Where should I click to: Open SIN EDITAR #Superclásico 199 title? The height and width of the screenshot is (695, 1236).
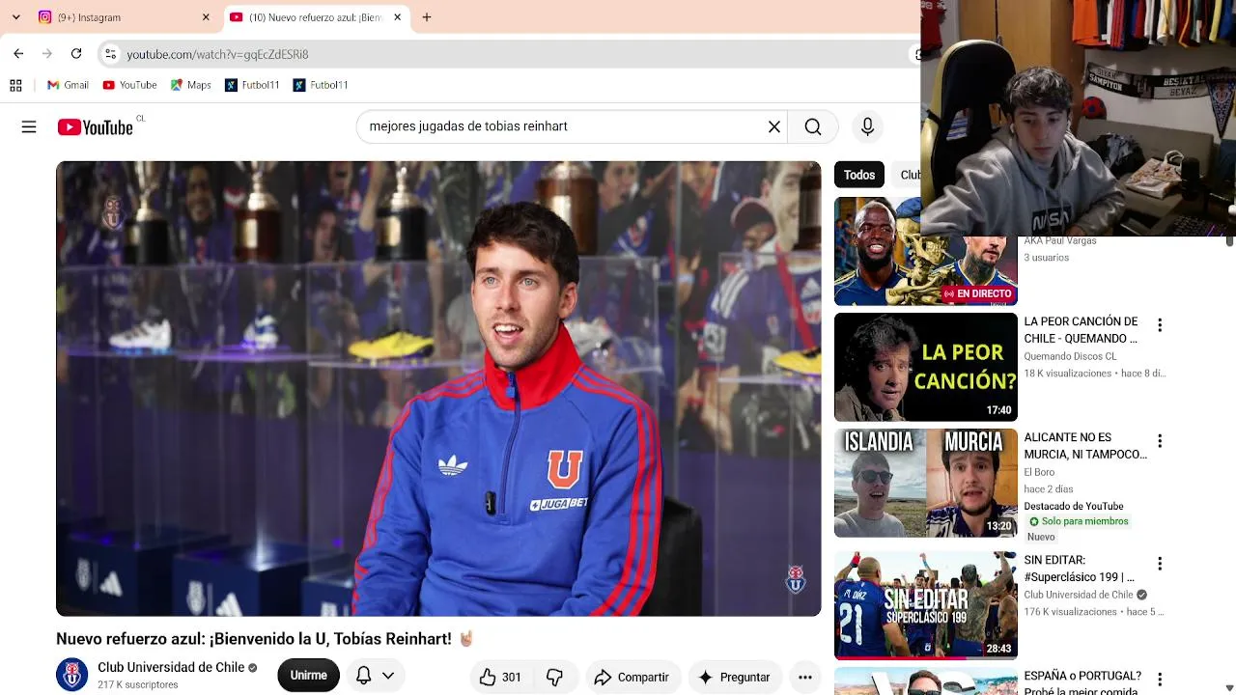[x=1080, y=569]
